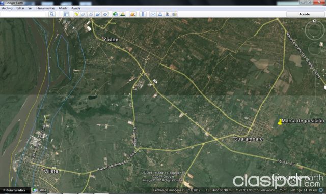Toggle the sunlight across landscape icon
326x194 pixels.
(x=123, y=14)
